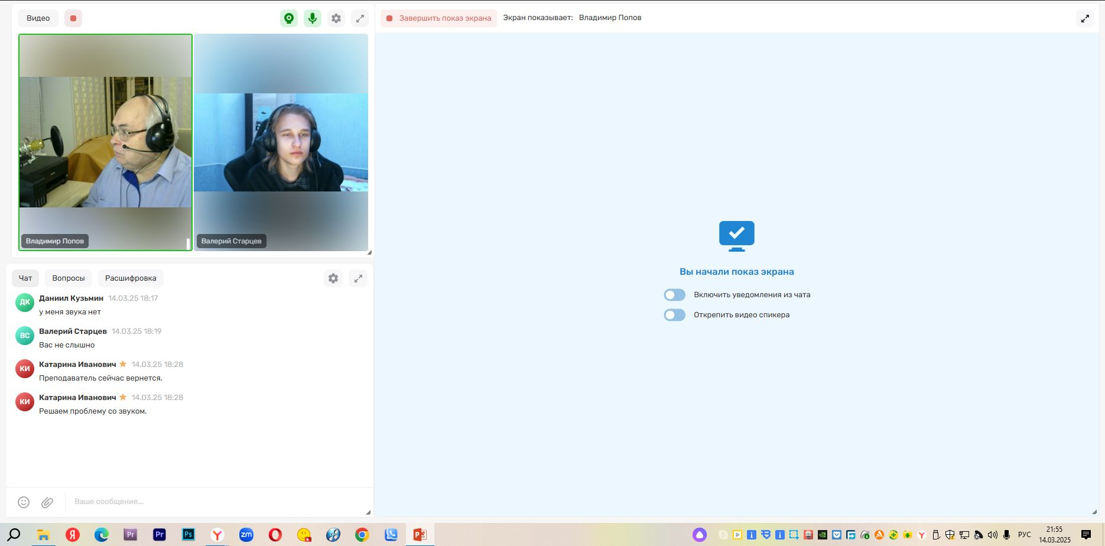Open Opera browser from the taskbar

275,535
